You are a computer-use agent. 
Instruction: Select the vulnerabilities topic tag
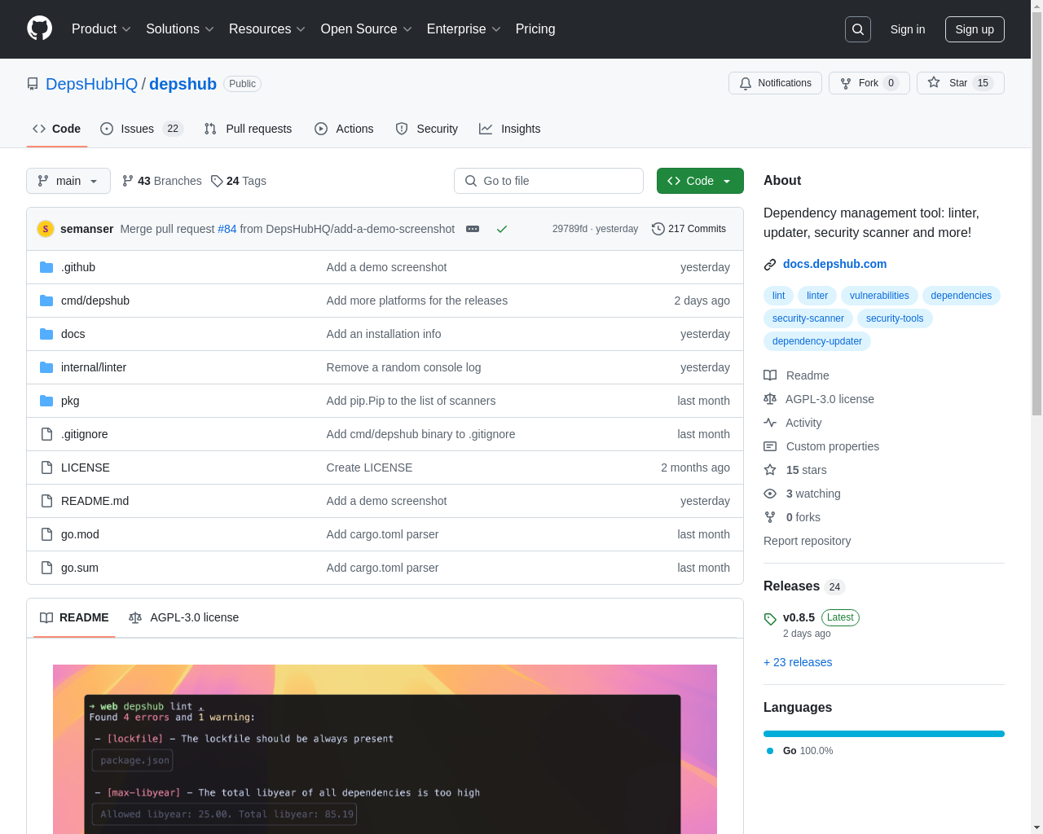tap(879, 296)
